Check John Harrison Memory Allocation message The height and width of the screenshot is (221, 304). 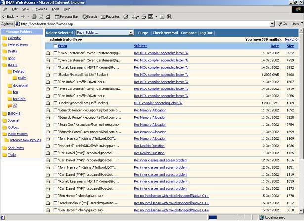tap(55, 139)
